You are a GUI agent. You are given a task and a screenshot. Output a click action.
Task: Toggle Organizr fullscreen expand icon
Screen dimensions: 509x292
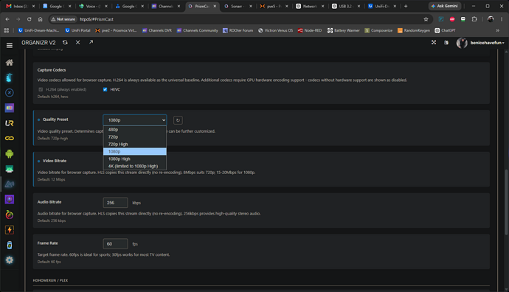point(434,43)
